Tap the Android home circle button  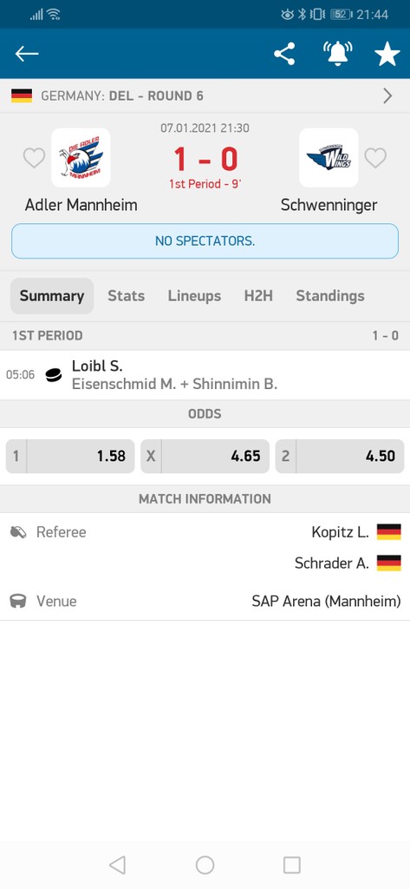pos(205,865)
